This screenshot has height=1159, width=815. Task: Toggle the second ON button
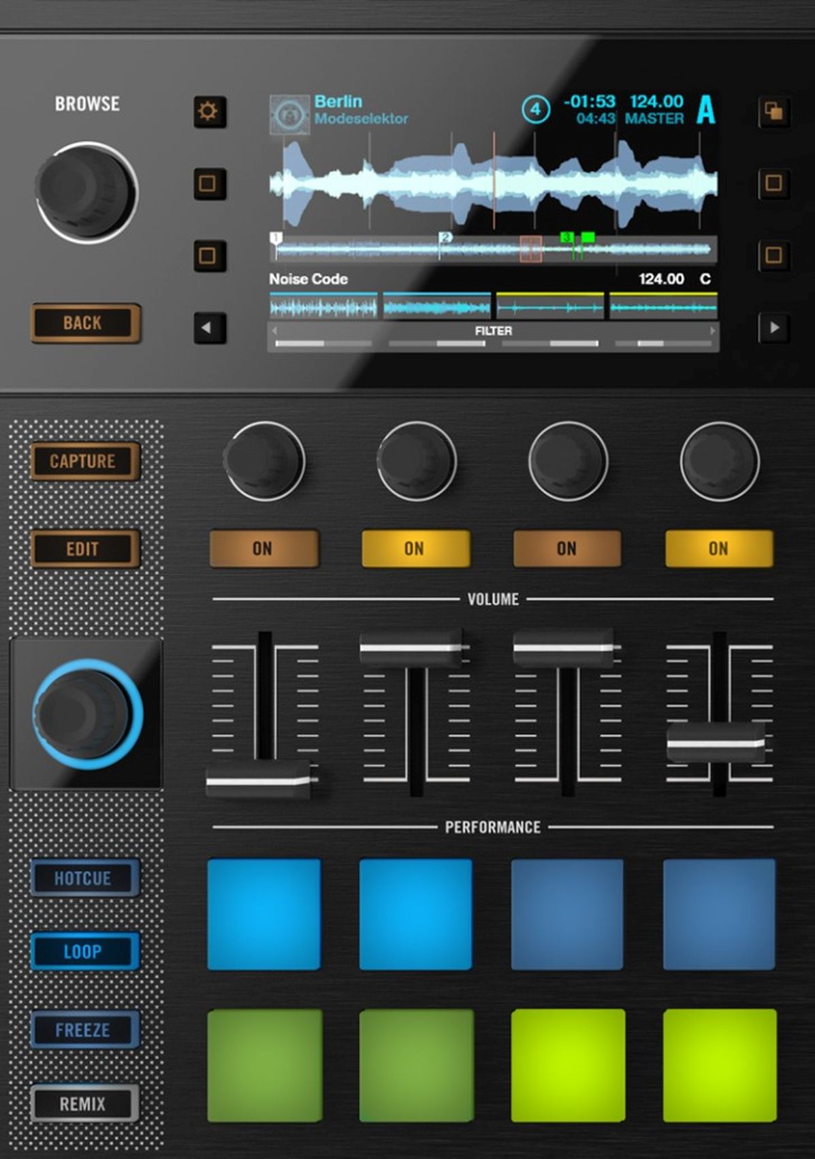[415, 548]
